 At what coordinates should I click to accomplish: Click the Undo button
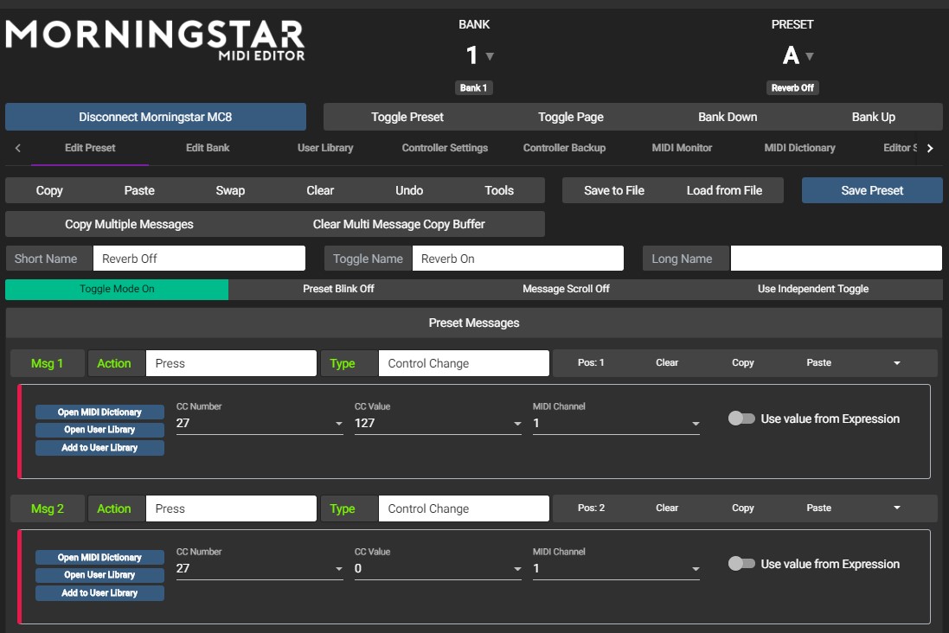pos(409,190)
